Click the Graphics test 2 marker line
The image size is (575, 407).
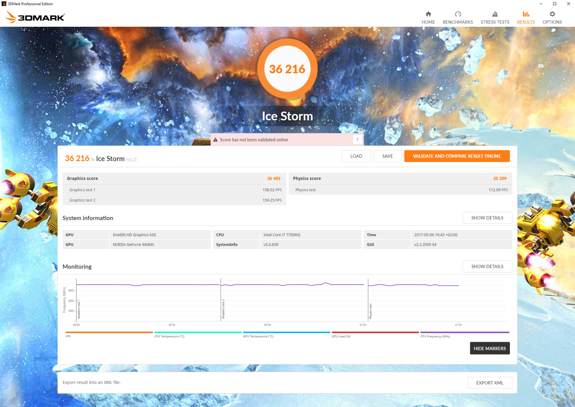click(x=221, y=300)
